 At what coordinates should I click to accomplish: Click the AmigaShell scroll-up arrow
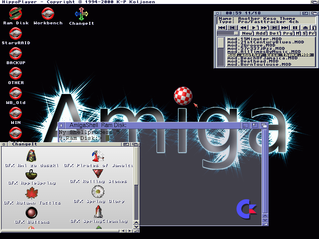pyautogui.click(x=265, y=215)
